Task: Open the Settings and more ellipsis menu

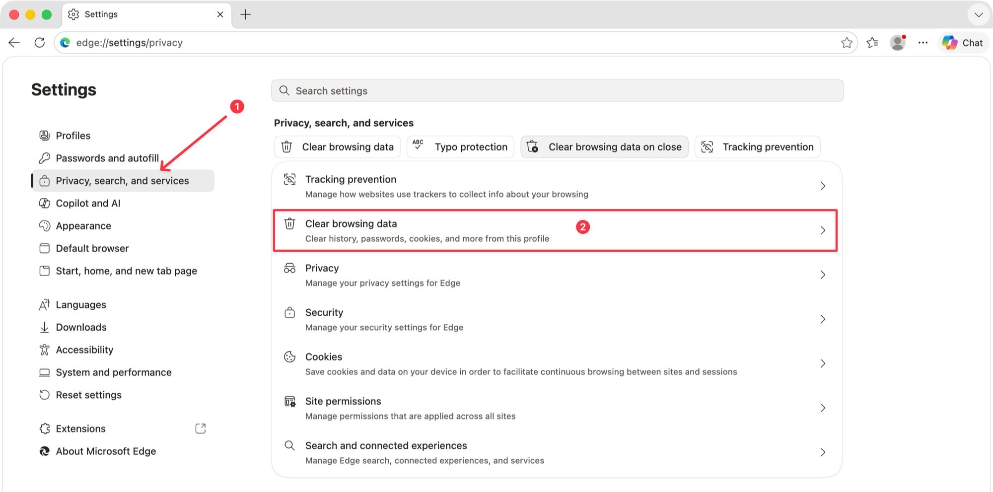Action: [x=923, y=43]
